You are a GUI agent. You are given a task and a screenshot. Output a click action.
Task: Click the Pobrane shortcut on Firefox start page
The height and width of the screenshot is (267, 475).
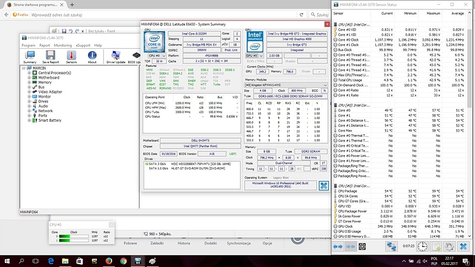coord(130,243)
